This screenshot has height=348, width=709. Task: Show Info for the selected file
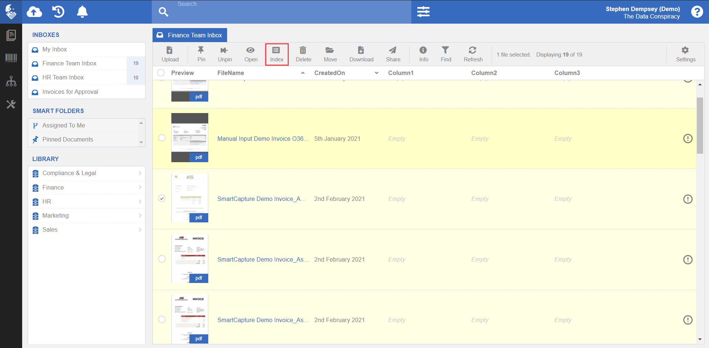(x=424, y=54)
